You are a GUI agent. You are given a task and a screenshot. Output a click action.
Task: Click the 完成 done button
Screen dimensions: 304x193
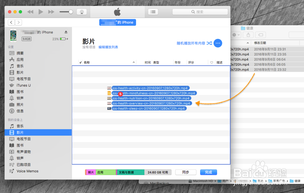pos(209,172)
